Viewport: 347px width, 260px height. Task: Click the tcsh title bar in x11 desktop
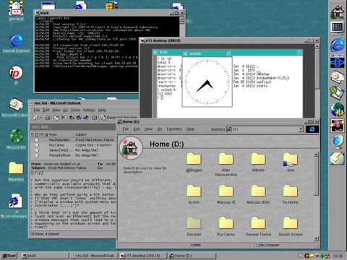167,52
